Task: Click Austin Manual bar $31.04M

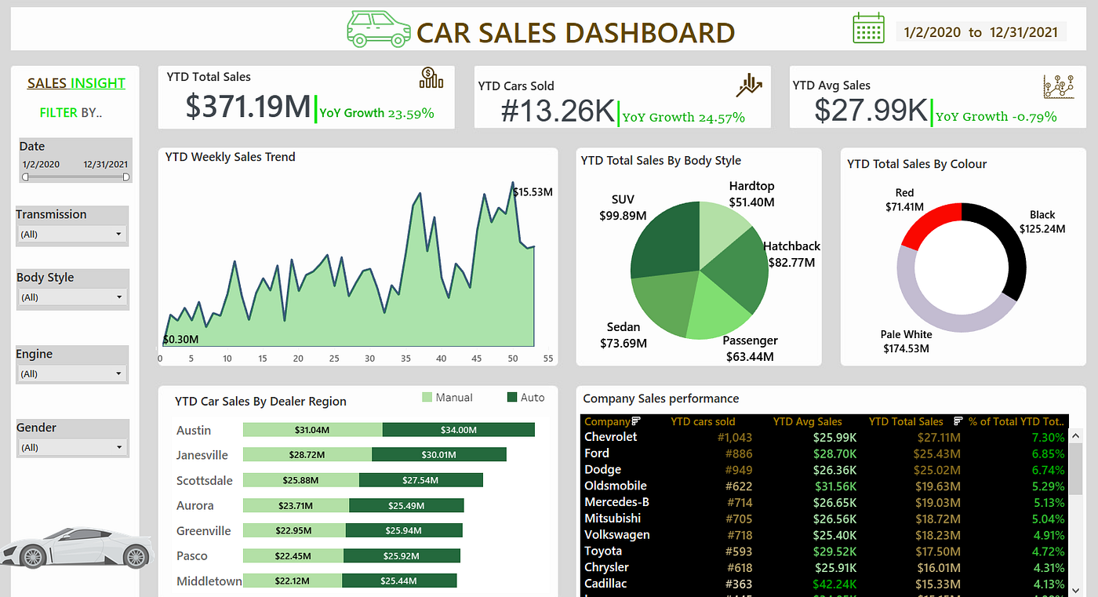Action: click(x=312, y=430)
